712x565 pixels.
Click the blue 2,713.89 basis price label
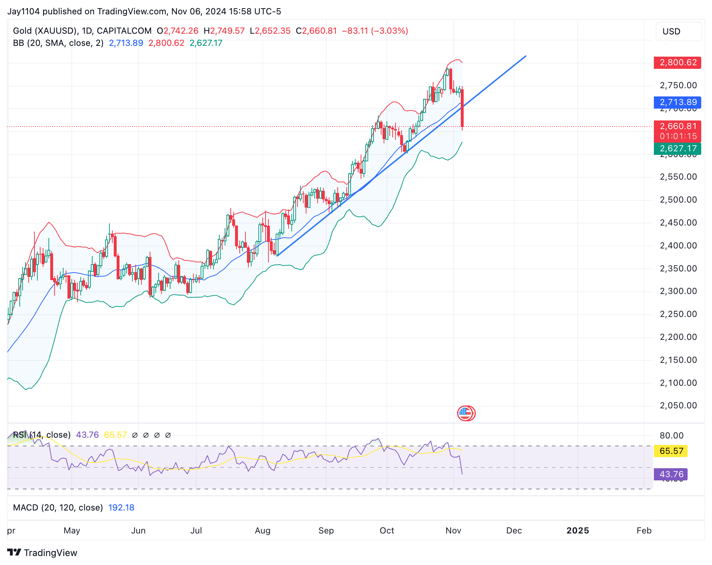pos(678,102)
